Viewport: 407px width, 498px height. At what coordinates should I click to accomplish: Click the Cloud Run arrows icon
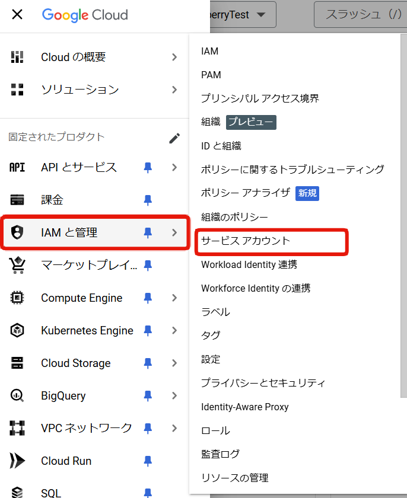click(x=17, y=461)
